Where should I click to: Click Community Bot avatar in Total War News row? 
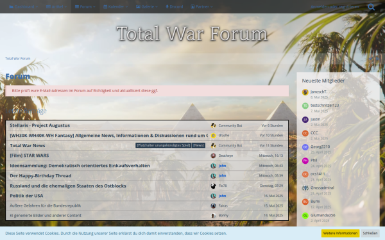point(213,145)
